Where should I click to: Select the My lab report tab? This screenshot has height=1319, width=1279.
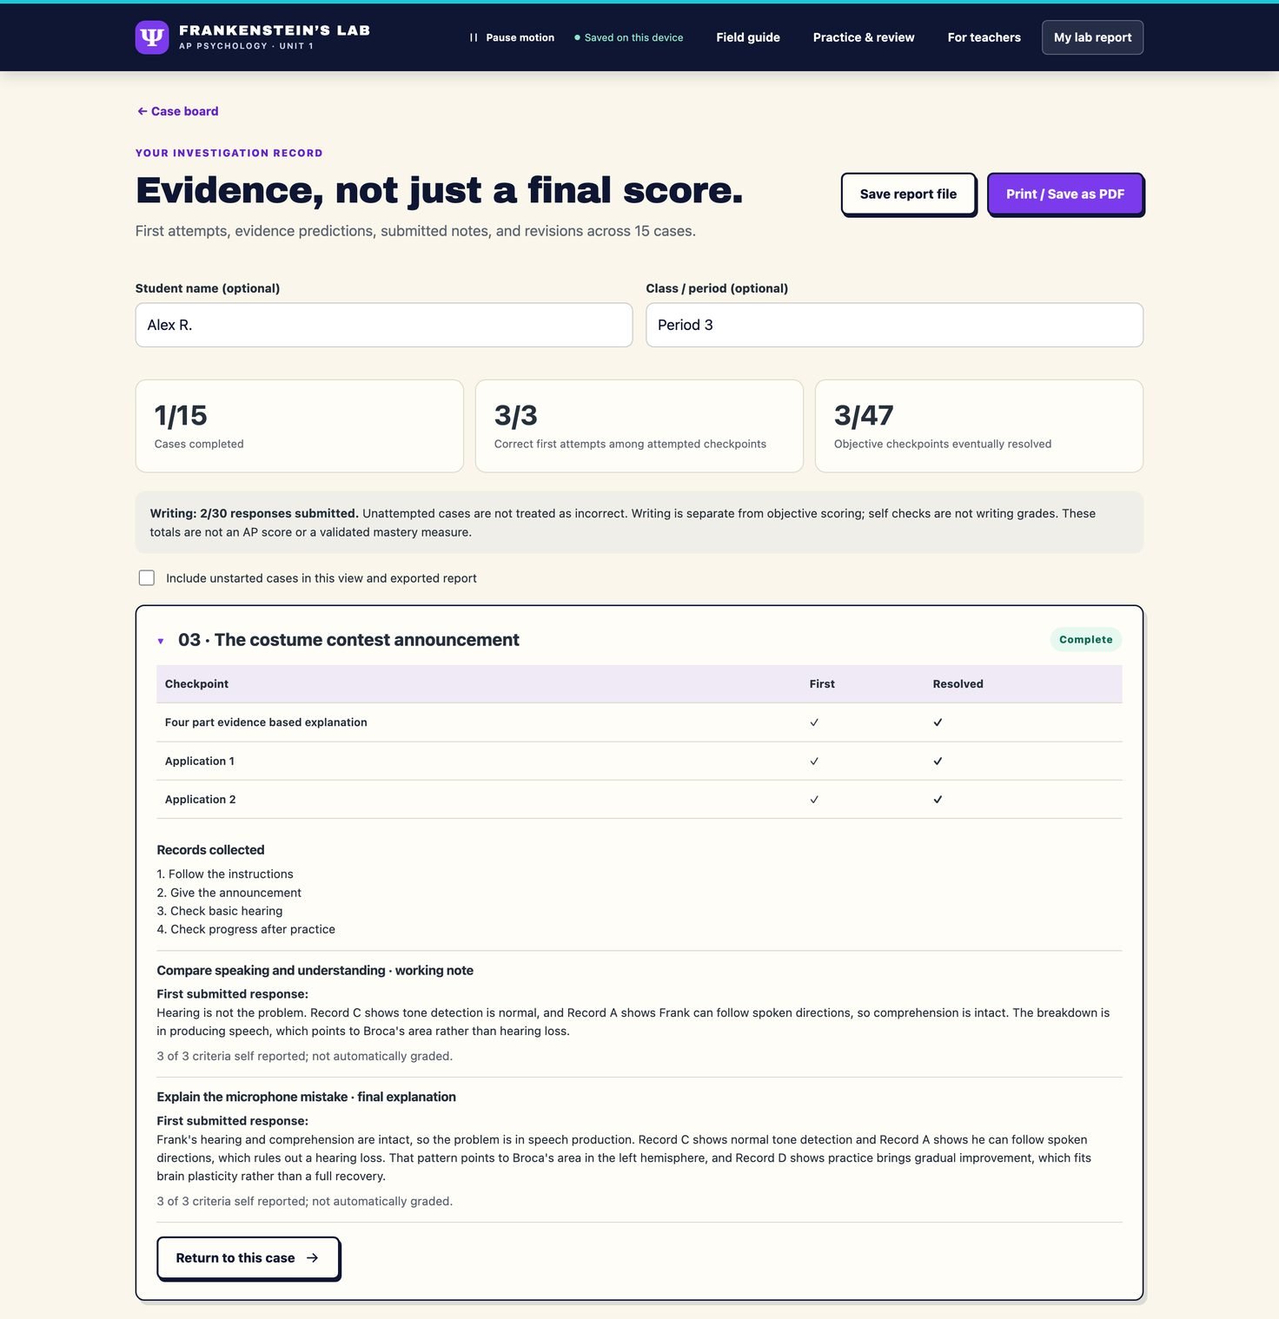1093,37
